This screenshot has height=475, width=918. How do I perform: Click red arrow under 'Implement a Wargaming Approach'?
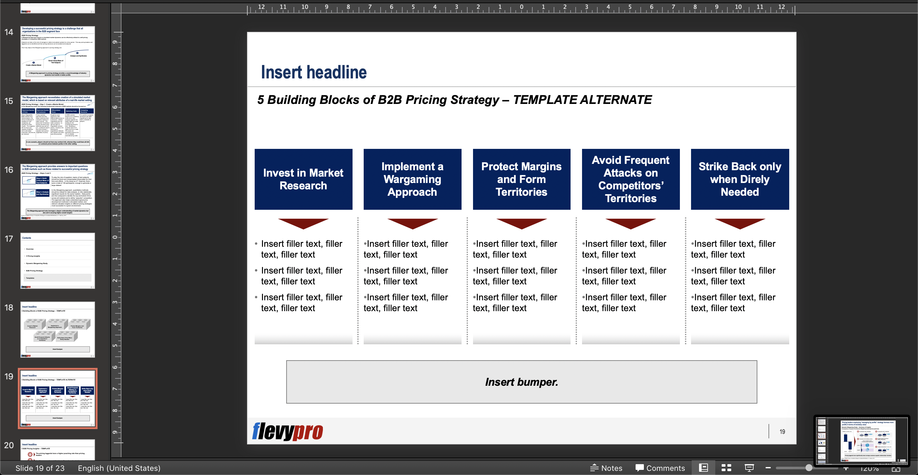click(412, 224)
